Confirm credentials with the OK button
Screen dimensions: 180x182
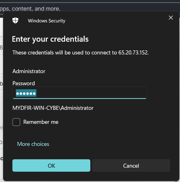(x=51, y=166)
